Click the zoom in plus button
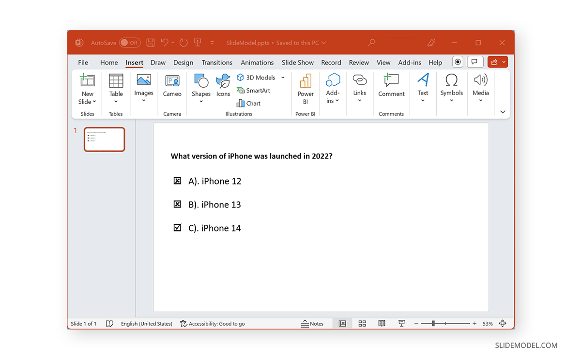581x360 pixels. pyautogui.click(x=474, y=324)
